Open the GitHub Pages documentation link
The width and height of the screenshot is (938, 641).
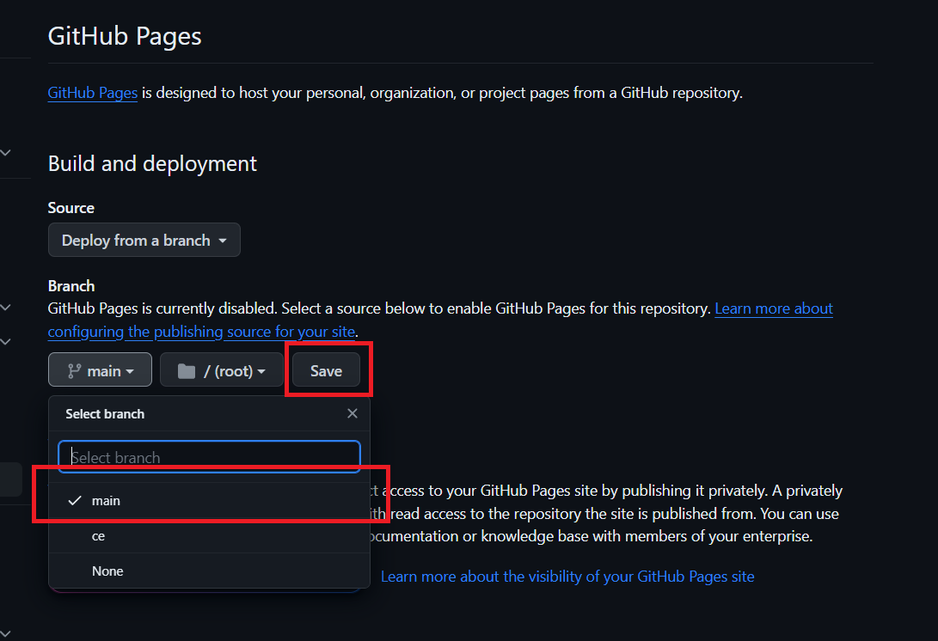(92, 93)
